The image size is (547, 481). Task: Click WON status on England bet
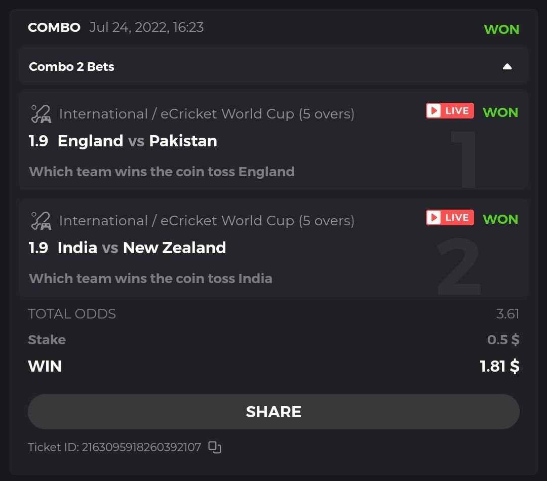500,112
